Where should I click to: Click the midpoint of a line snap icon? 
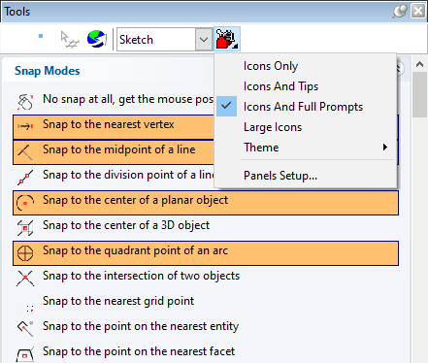click(x=25, y=152)
